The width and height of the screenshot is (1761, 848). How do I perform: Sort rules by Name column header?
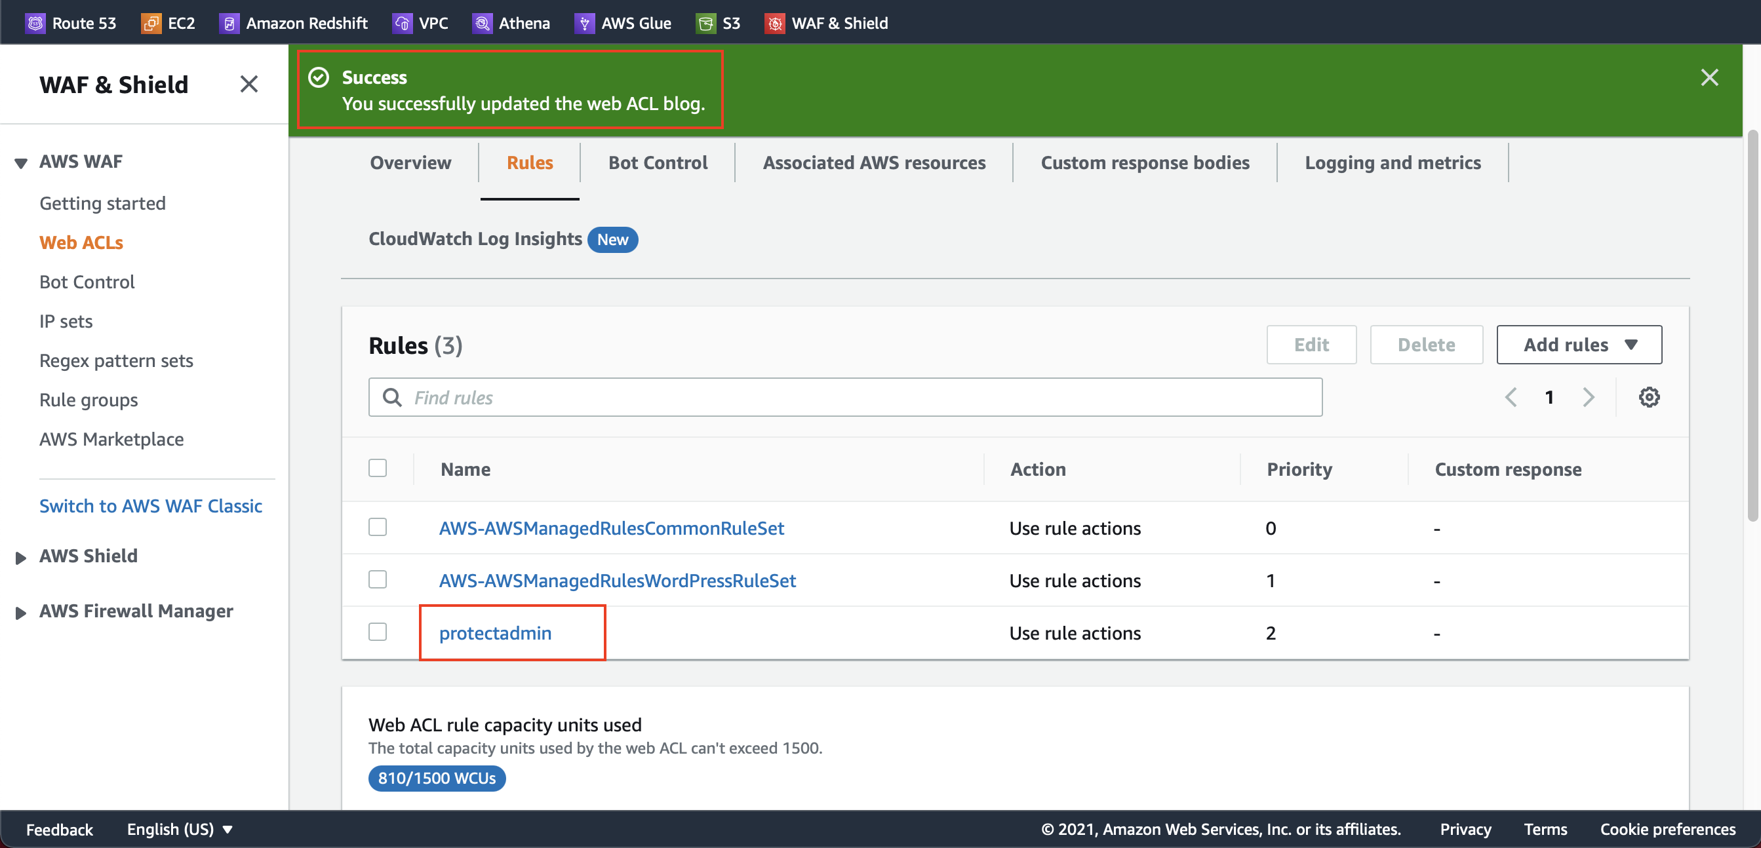465,469
